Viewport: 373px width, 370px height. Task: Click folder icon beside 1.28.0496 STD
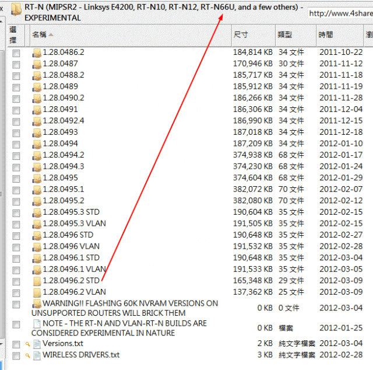point(37,236)
